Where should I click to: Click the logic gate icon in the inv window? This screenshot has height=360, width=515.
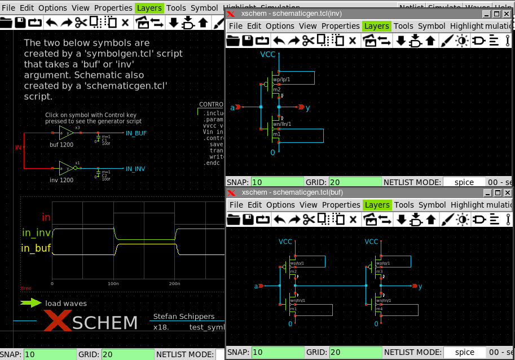(478, 41)
